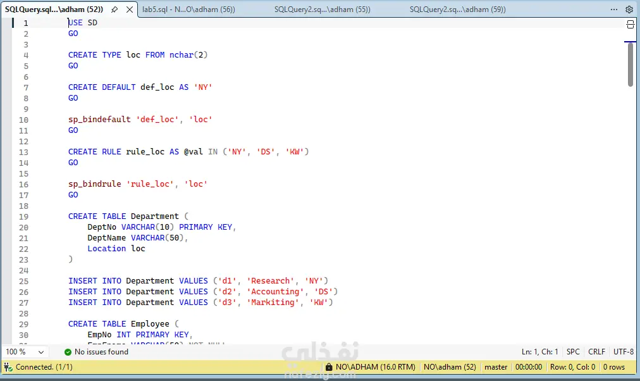Click the No issues found status text
Screen dimensions: 640x381
[x=101, y=352]
